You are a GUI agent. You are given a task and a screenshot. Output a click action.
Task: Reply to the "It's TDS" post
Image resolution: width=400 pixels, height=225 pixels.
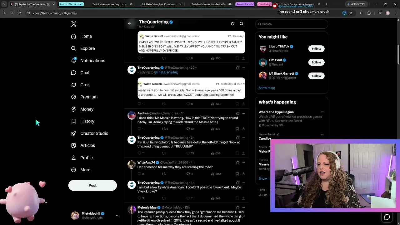coord(139,153)
